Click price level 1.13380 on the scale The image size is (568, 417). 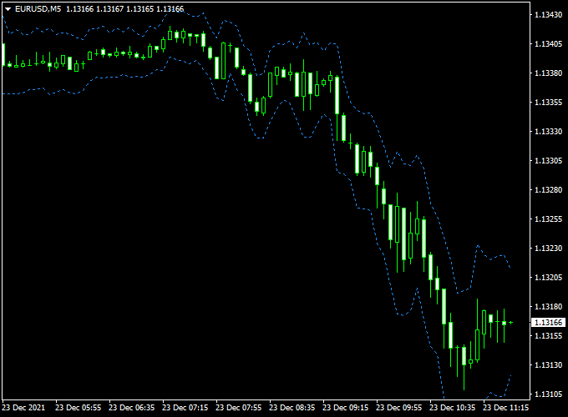pyautogui.click(x=549, y=73)
